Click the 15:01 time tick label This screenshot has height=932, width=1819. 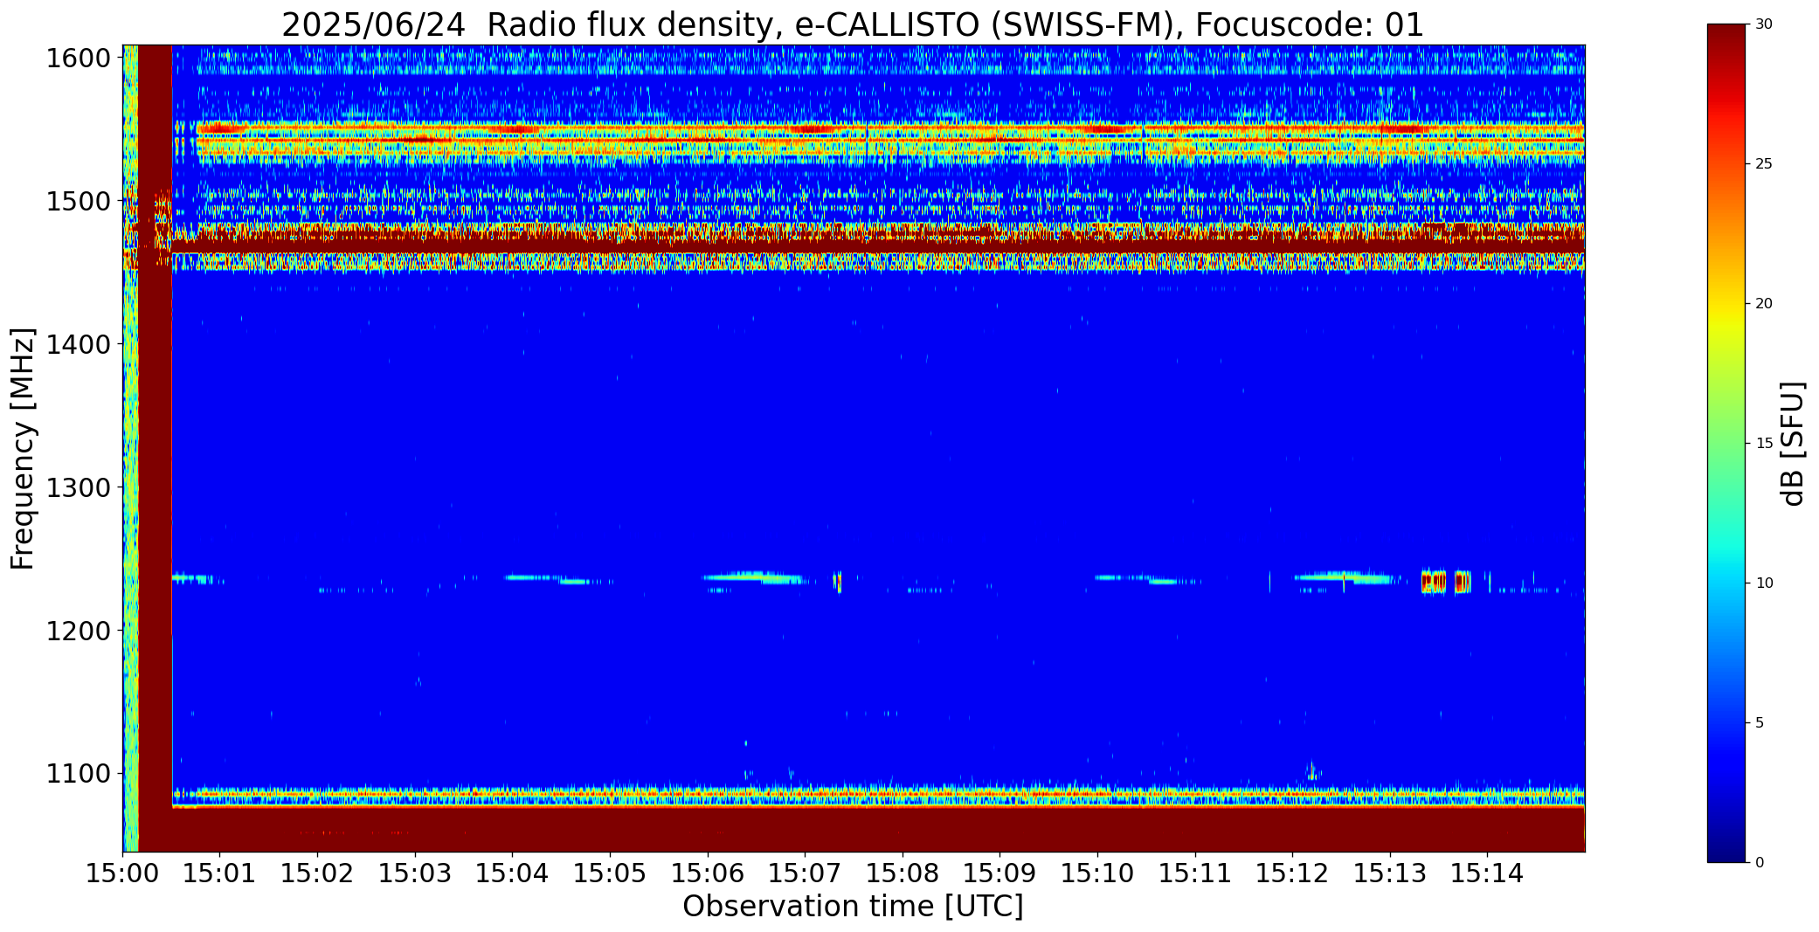coord(220,873)
